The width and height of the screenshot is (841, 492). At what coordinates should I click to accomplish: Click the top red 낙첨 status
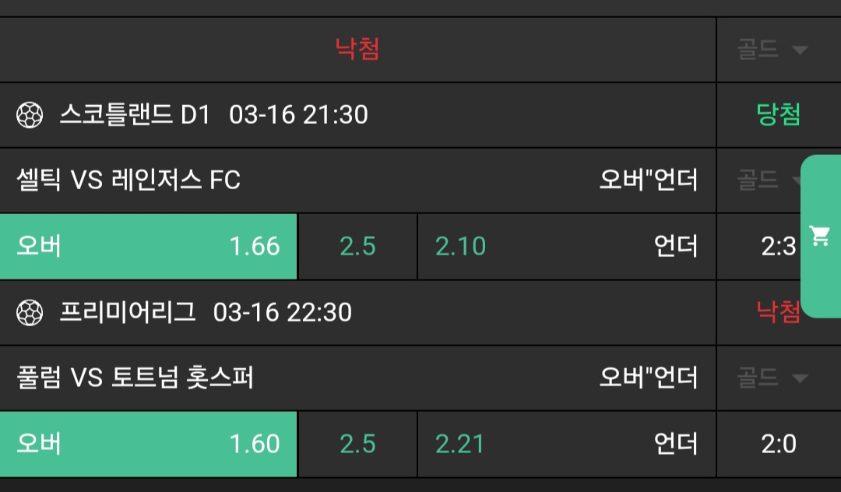(357, 50)
